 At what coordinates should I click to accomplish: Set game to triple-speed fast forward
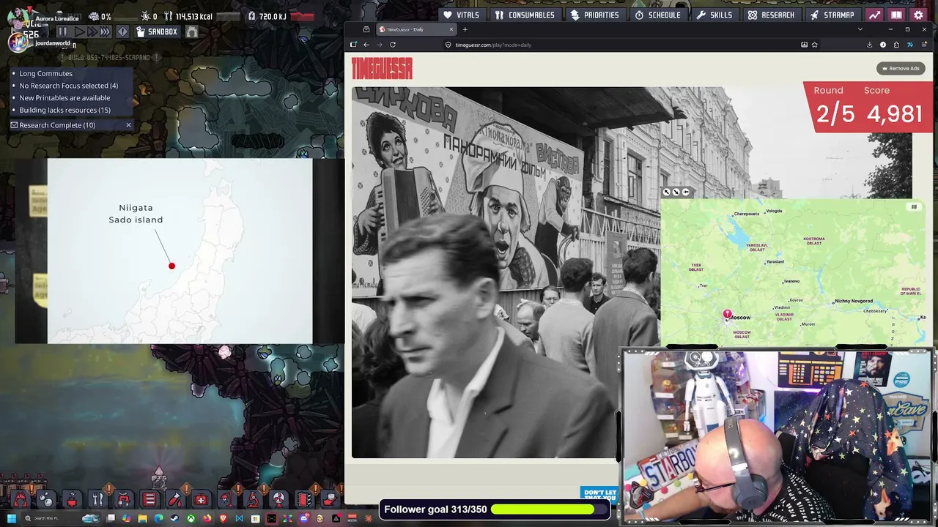click(106, 31)
